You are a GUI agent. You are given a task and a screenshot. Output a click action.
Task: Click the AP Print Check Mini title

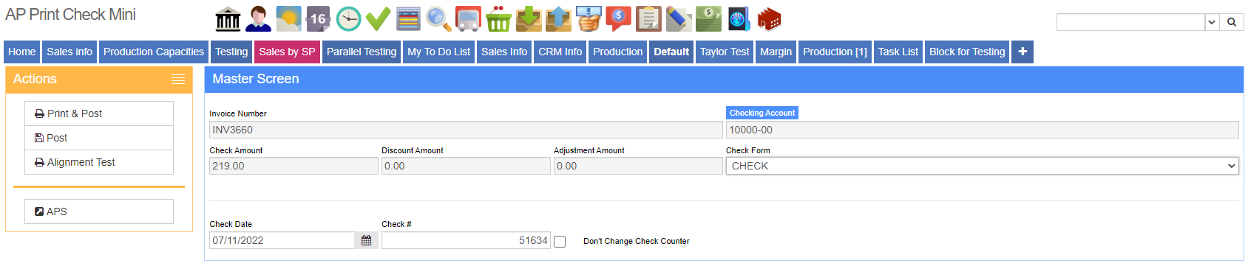coord(71,14)
